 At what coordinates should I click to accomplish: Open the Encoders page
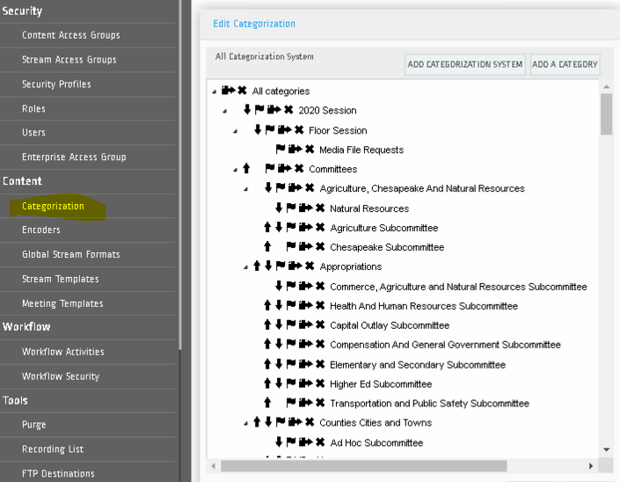pos(41,230)
